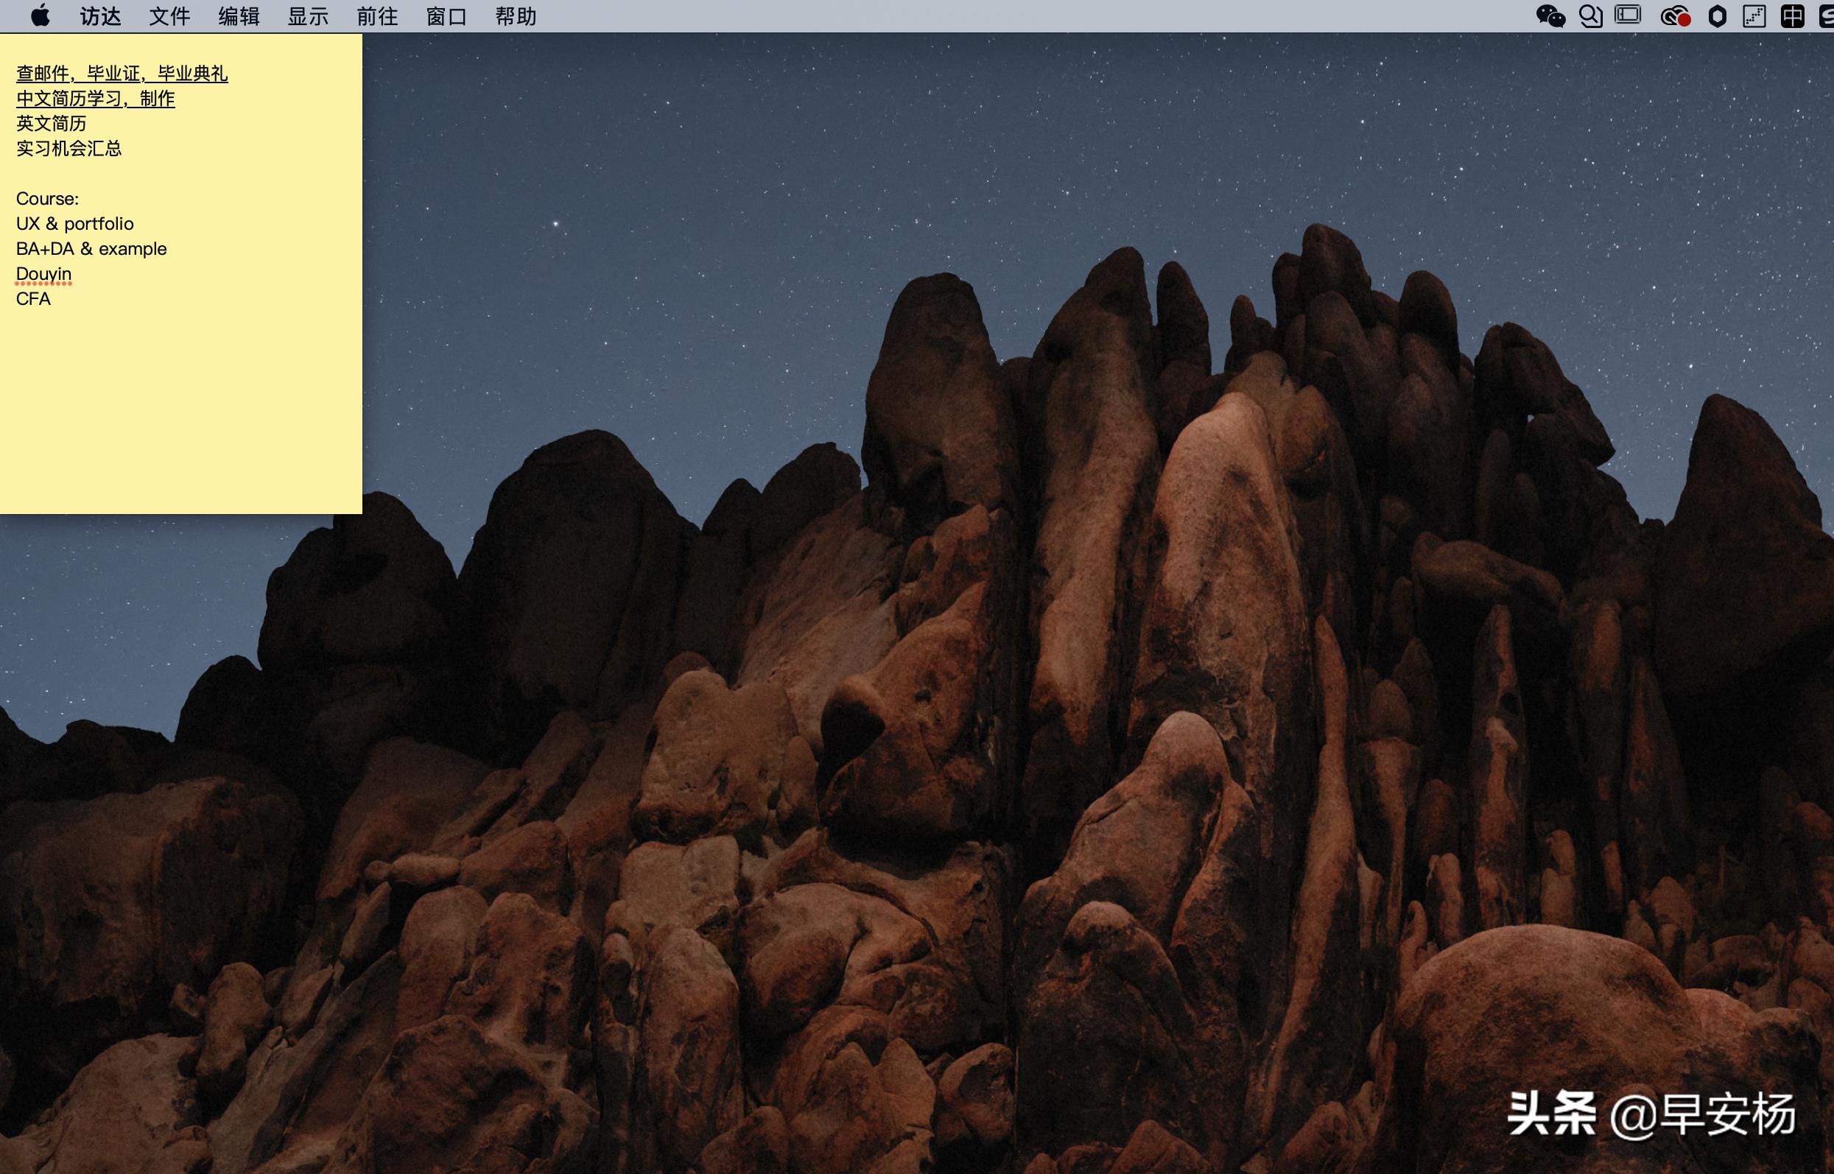Switch the Chinese input source icon

(x=1792, y=16)
